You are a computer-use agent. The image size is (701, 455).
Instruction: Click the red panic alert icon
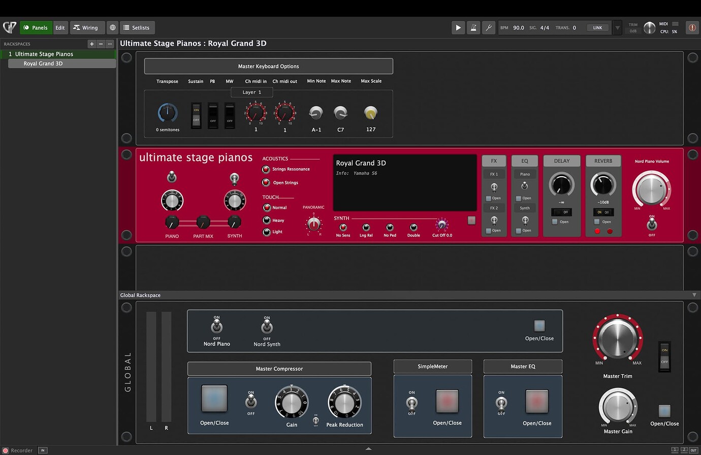[692, 28]
